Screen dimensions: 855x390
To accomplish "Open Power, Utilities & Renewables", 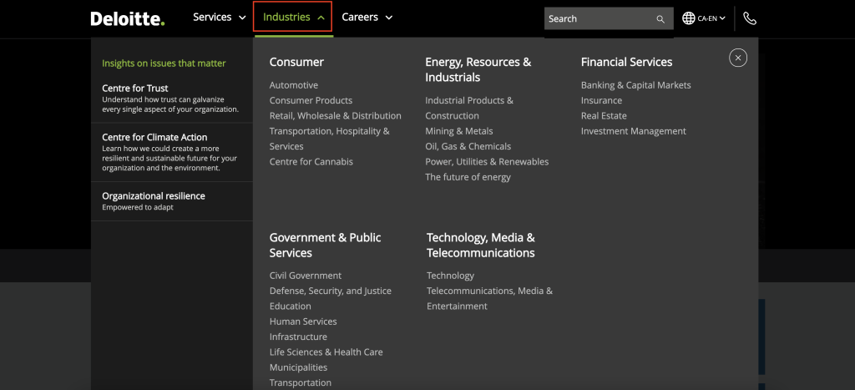I will pyautogui.click(x=487, y=161).
